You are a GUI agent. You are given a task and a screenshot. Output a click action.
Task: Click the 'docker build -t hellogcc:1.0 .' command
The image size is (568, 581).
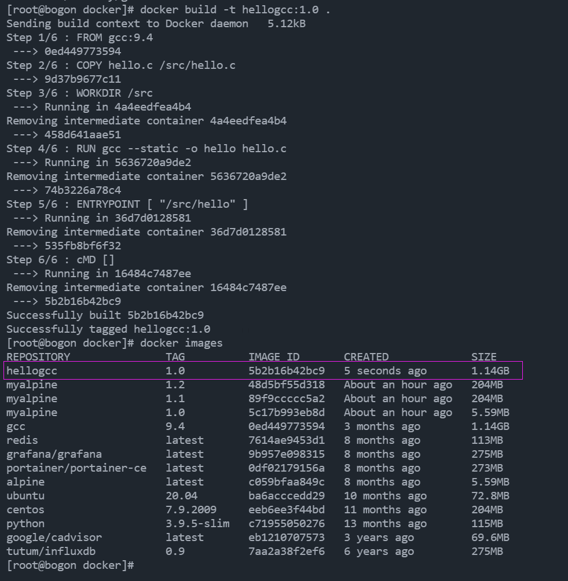click(x=235, y=10)
